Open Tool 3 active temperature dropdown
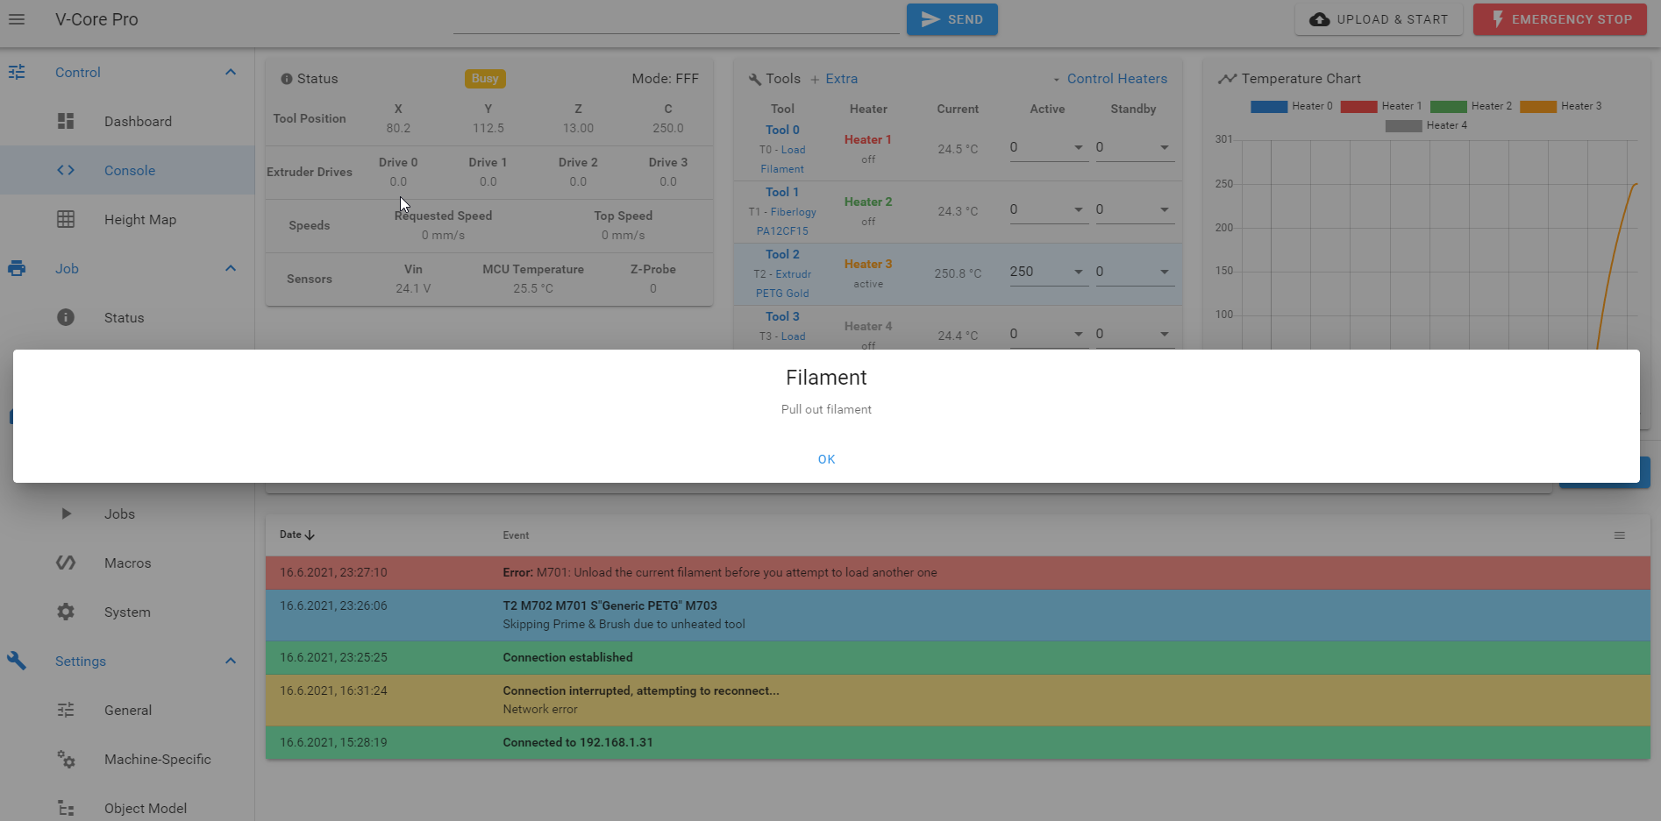The image size is (1661, 821). (x=1079, y=334)
